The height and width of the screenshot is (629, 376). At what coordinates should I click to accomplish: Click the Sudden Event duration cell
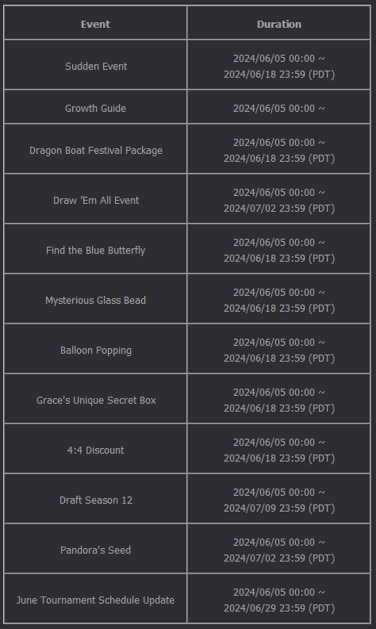click(279, 64)
